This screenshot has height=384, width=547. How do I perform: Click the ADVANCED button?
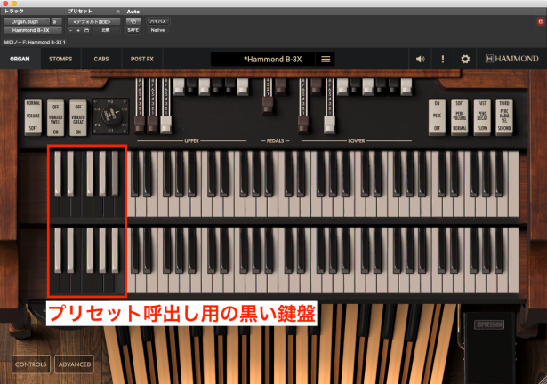pyautogui.click(x=75, y=364)
